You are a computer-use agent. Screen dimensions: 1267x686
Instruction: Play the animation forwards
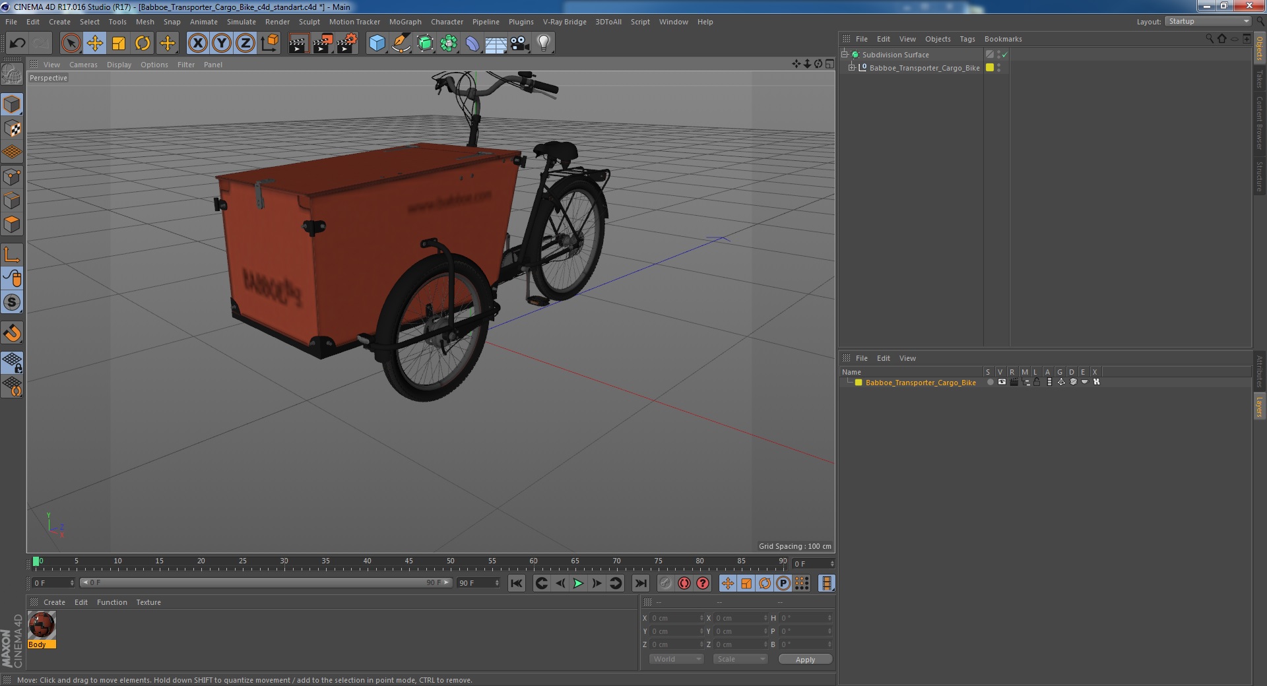[578, 583]
